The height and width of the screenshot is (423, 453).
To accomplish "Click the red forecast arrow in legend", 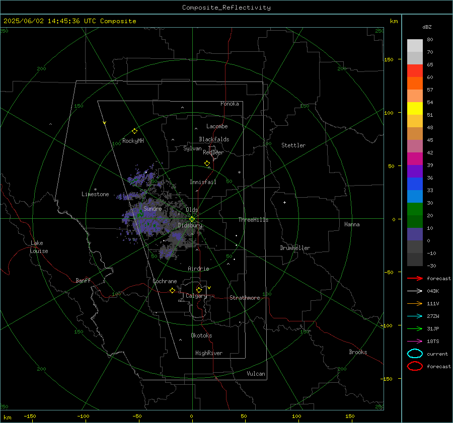I will (415, 278).
